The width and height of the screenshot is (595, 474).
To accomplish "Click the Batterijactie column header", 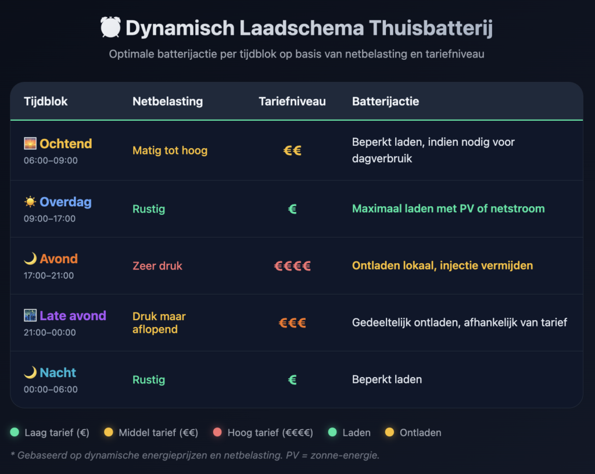I will point(385,102).
